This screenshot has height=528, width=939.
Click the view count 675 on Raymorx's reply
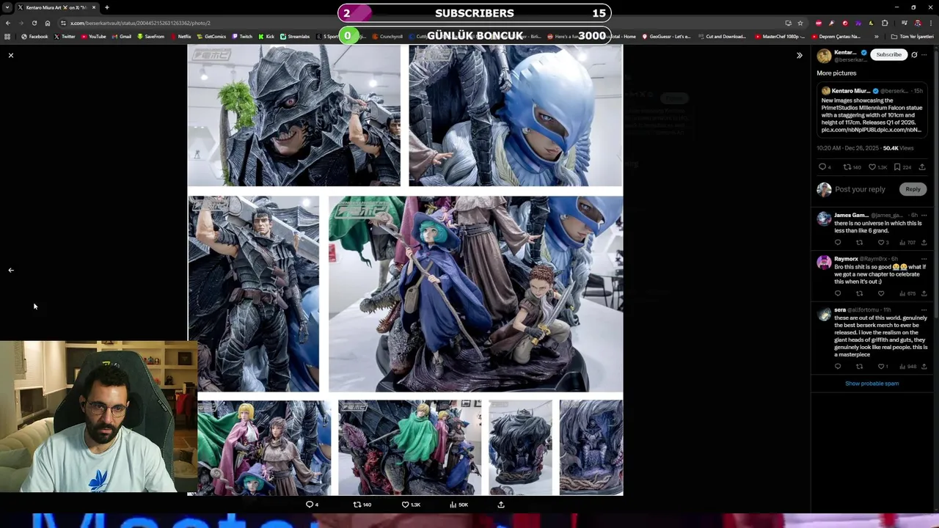pos(907,293)
